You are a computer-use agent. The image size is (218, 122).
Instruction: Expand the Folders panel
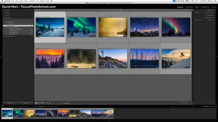4,15
